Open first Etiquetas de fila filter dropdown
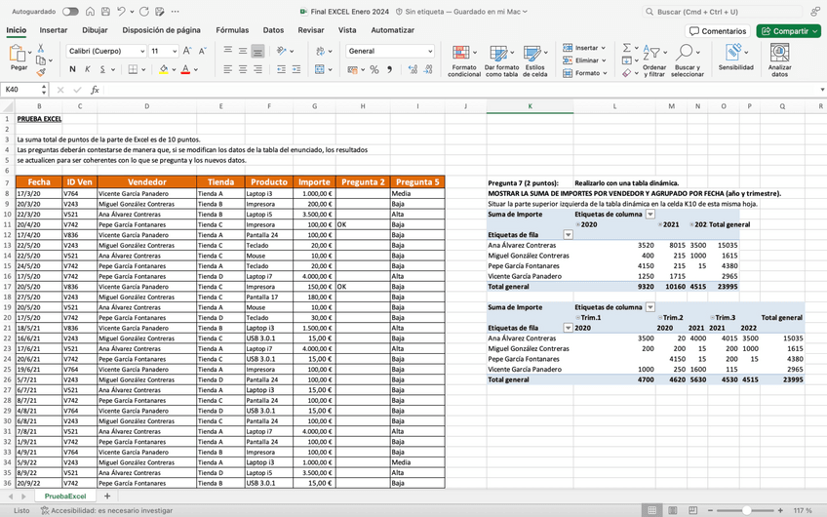Screen dimensions: 827x517 click(x=569, y=235)
